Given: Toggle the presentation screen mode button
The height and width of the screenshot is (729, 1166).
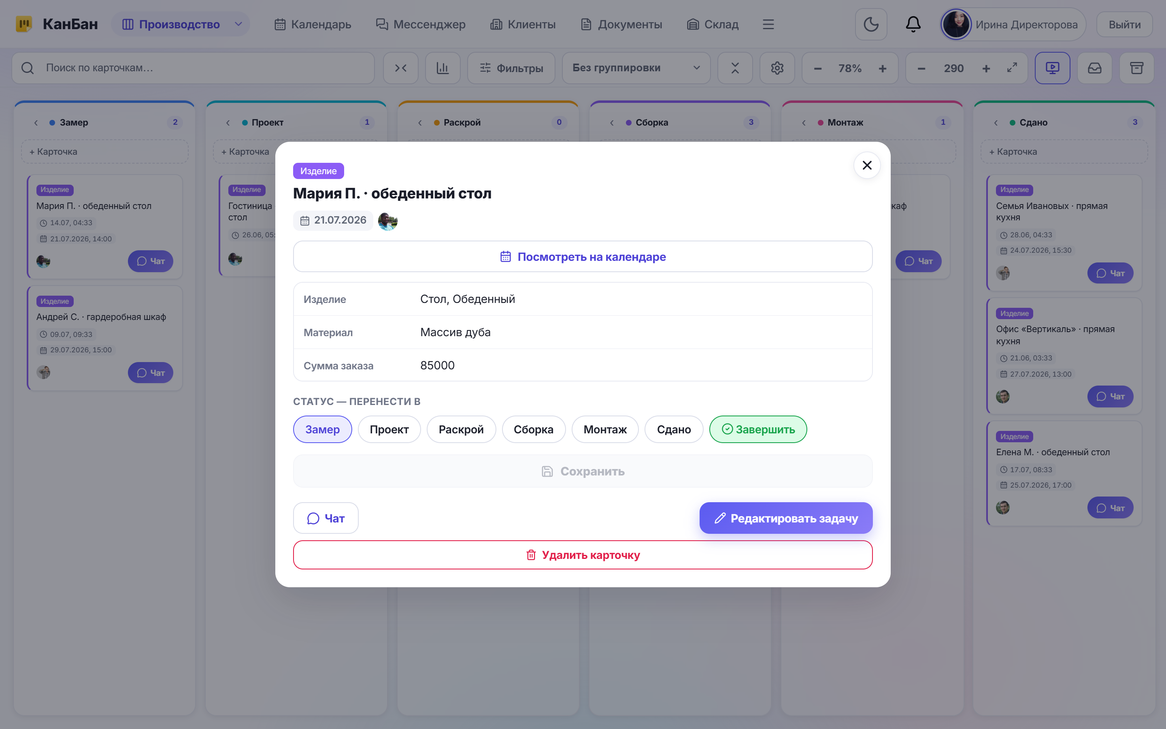Looking at the screenshot, I should click(1052, 68).
